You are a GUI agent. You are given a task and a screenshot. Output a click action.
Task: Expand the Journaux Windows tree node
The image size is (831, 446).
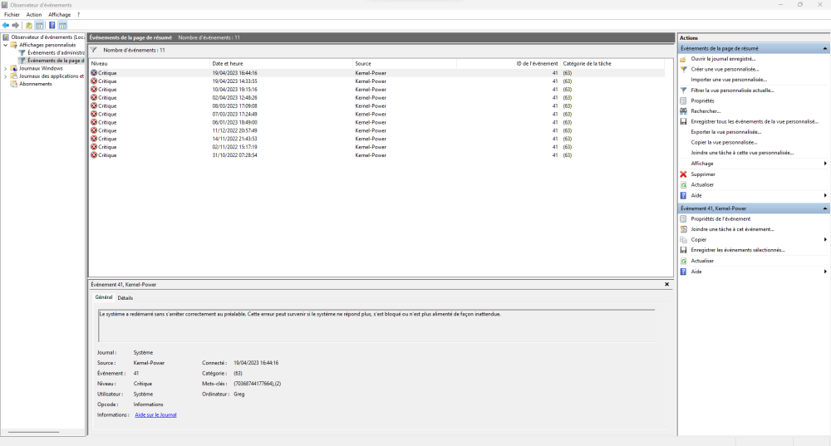(x=5, y=68)
